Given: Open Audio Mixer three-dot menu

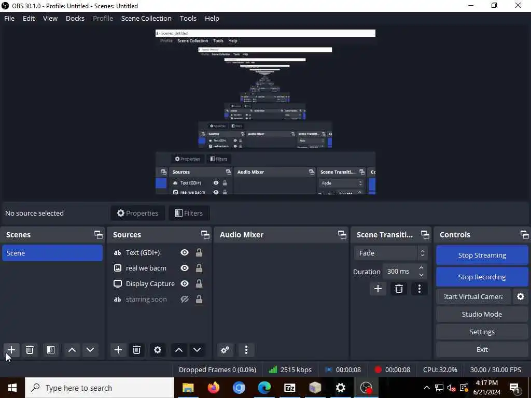Looking at the screenshot, I should 246,350.
